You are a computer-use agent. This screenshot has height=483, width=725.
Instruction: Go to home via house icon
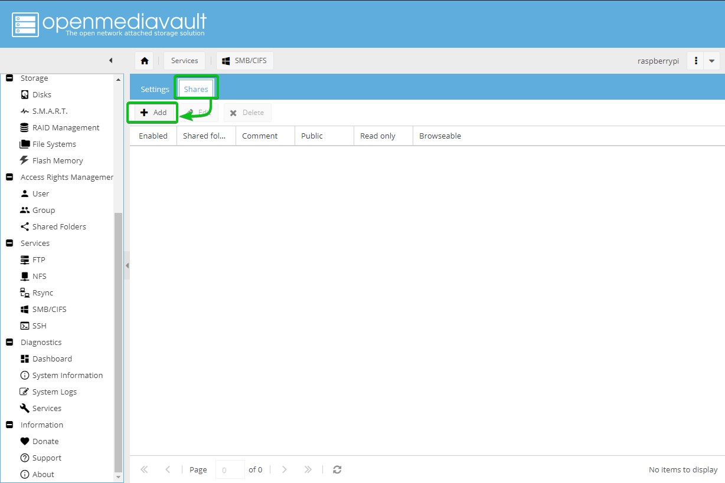point(144,61)
